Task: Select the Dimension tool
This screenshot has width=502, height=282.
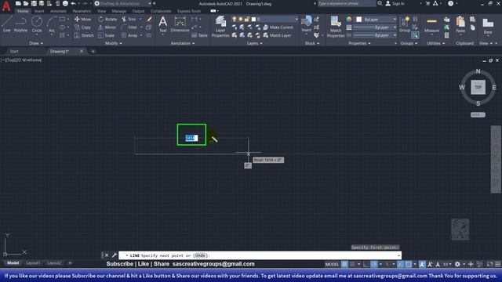Action: click(180, 24)
